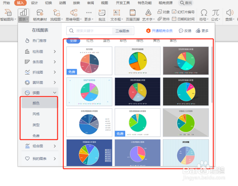This screenshot has height=186, width=238.
Task: Insert a 批注 comment
Action: point(102,15)
